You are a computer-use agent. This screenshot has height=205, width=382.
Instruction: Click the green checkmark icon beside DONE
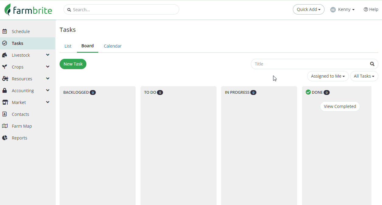pyautogui.click(x=308, y=92)
